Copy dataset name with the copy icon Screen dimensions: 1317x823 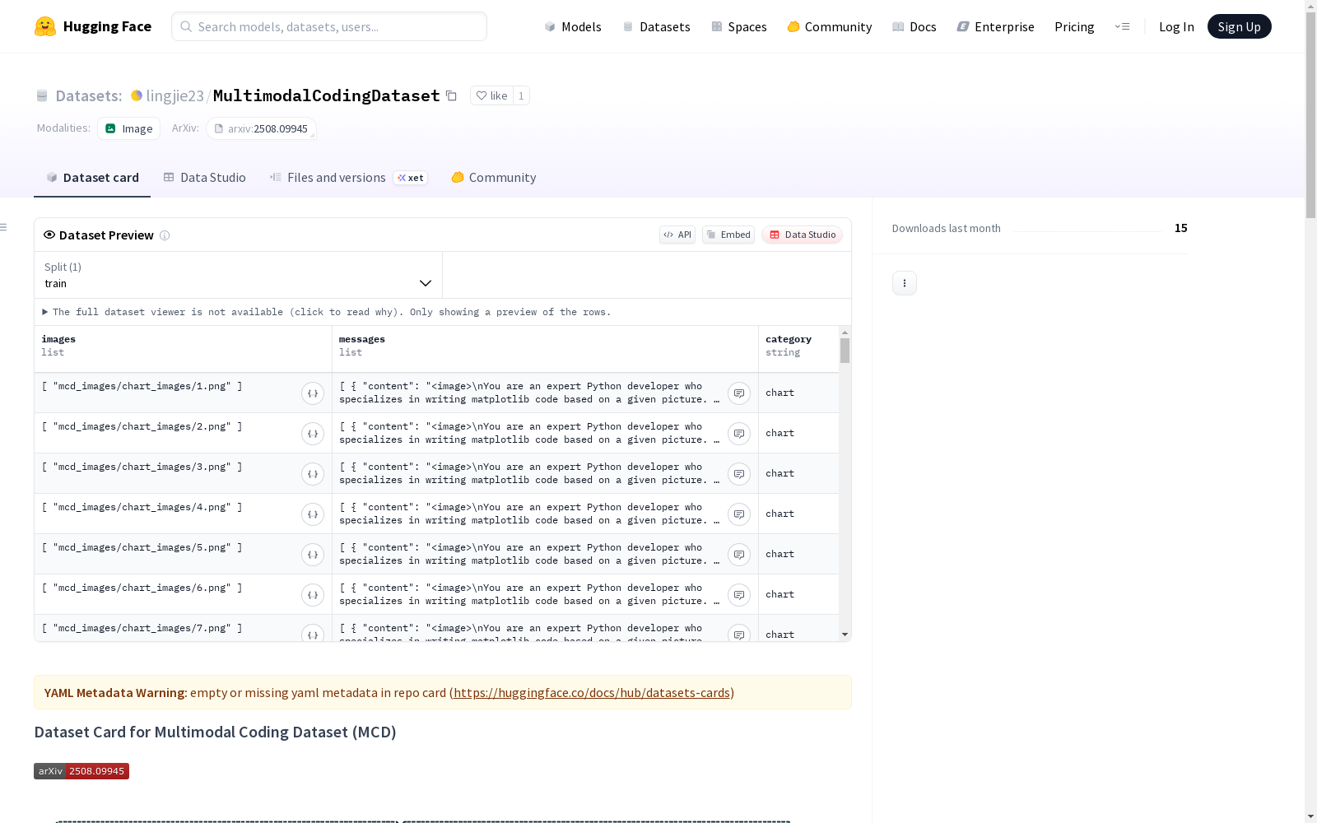(x=451, y=95)
